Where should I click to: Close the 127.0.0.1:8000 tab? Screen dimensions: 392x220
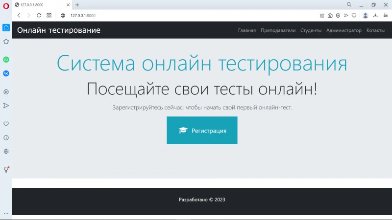(x=68, y=5)
